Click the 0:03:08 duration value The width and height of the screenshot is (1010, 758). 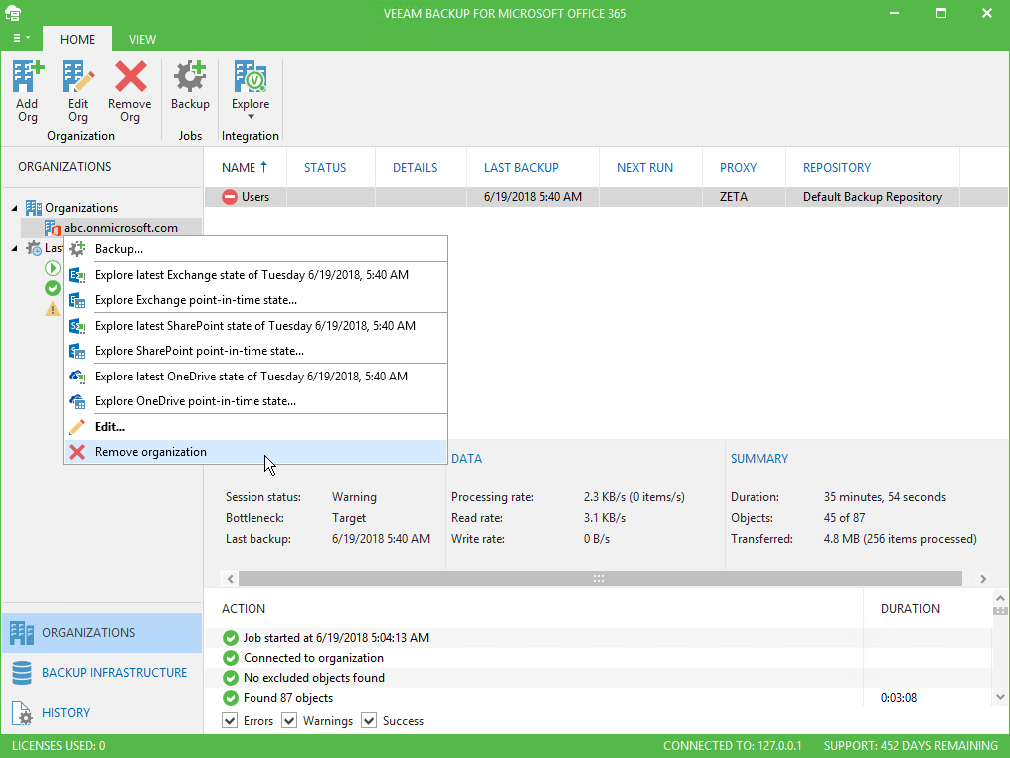(899, 698)
